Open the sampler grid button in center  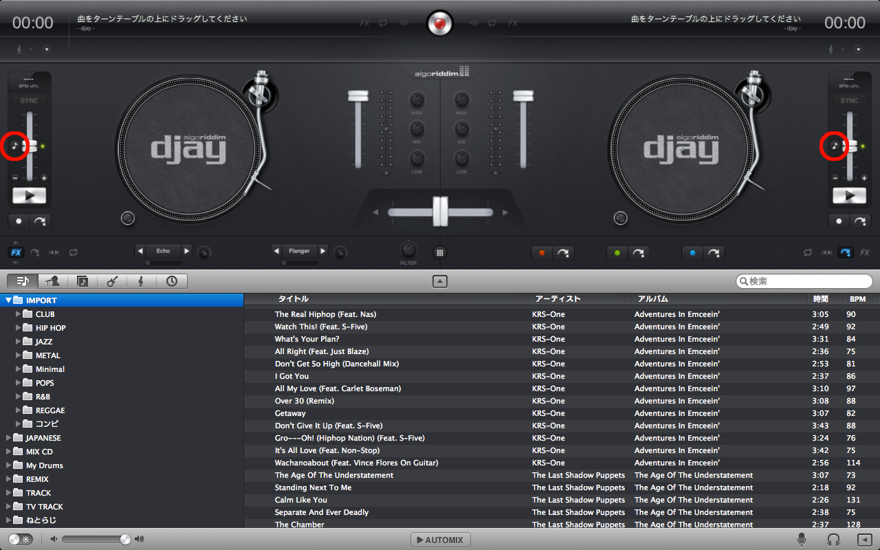[x=440, y=252]
